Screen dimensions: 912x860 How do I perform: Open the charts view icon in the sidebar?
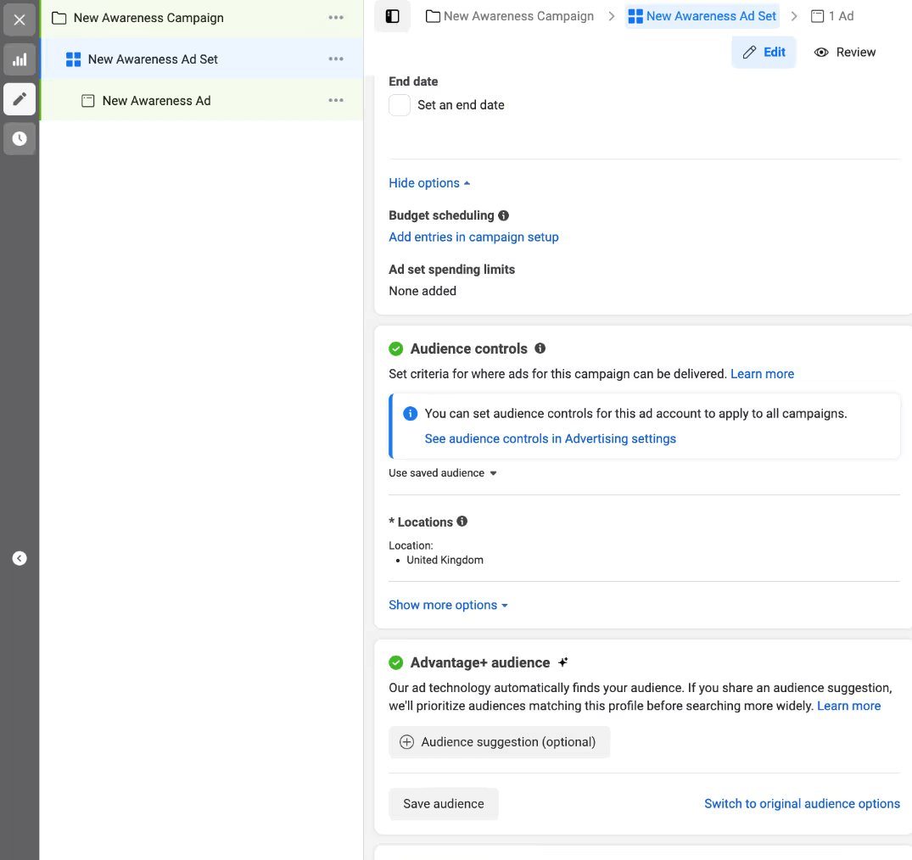[x=20, y=59]
